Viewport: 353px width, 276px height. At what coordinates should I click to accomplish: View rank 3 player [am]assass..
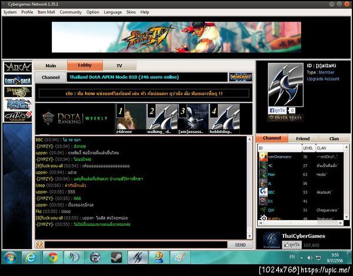[x=193, y=119]
